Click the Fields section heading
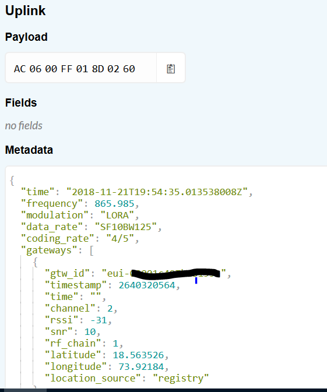 tap(21, 103)
